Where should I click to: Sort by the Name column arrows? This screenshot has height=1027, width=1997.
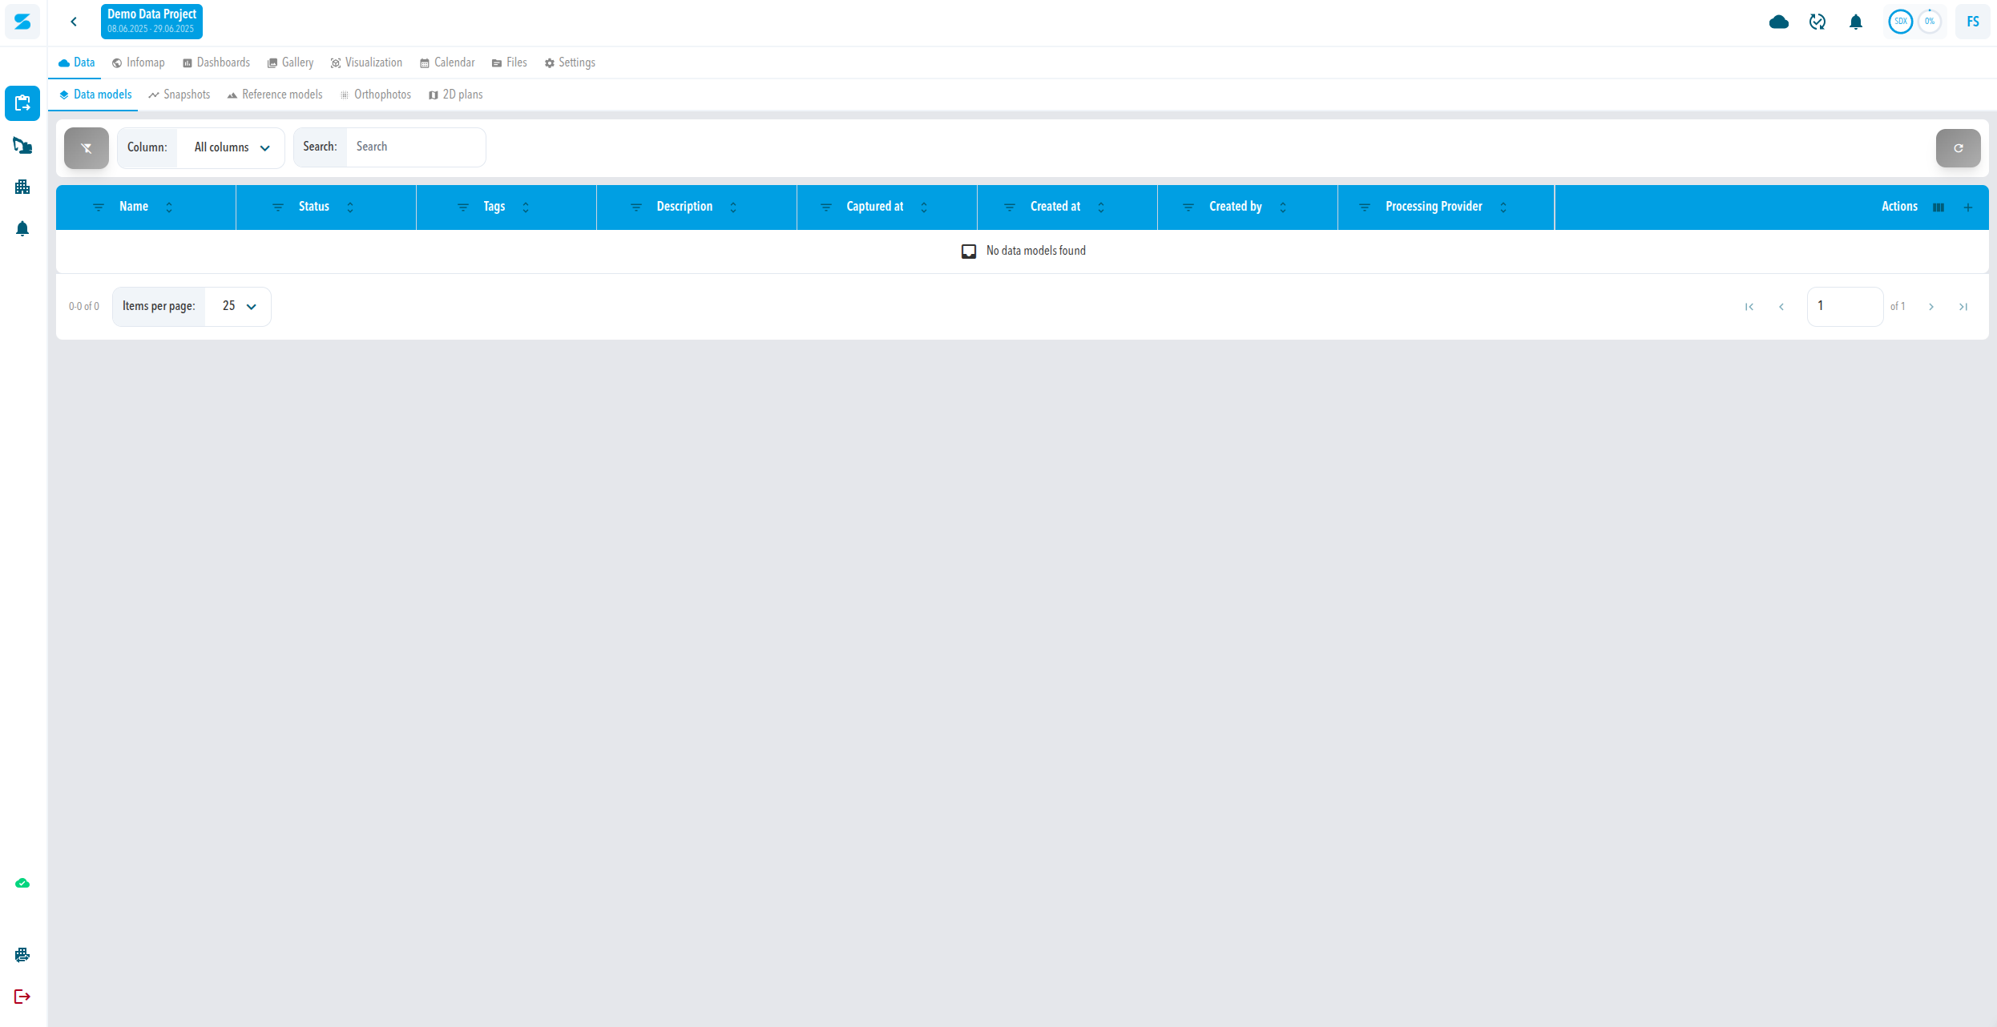click(x=169, y=207)
